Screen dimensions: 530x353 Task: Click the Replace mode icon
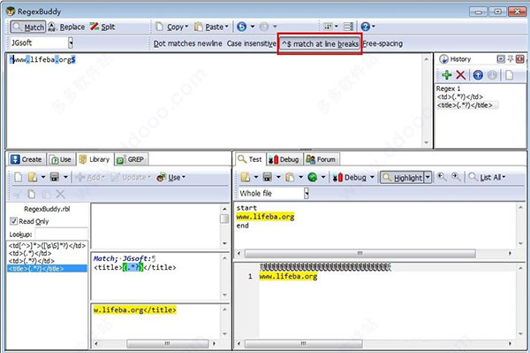(52, 27)
